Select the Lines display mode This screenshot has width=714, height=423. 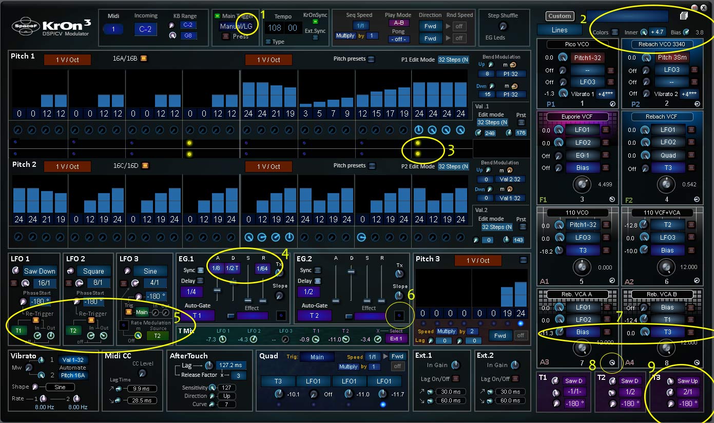(x=559, y=30)
